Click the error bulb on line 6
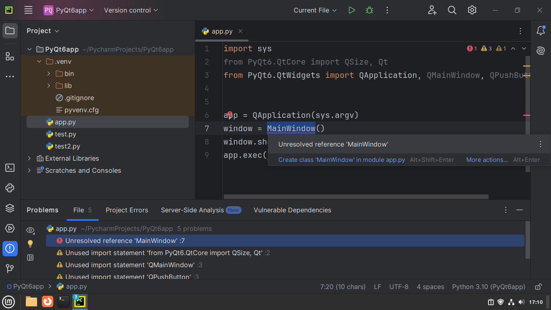Viewport: 551px width, 310px height. [230, 115]
